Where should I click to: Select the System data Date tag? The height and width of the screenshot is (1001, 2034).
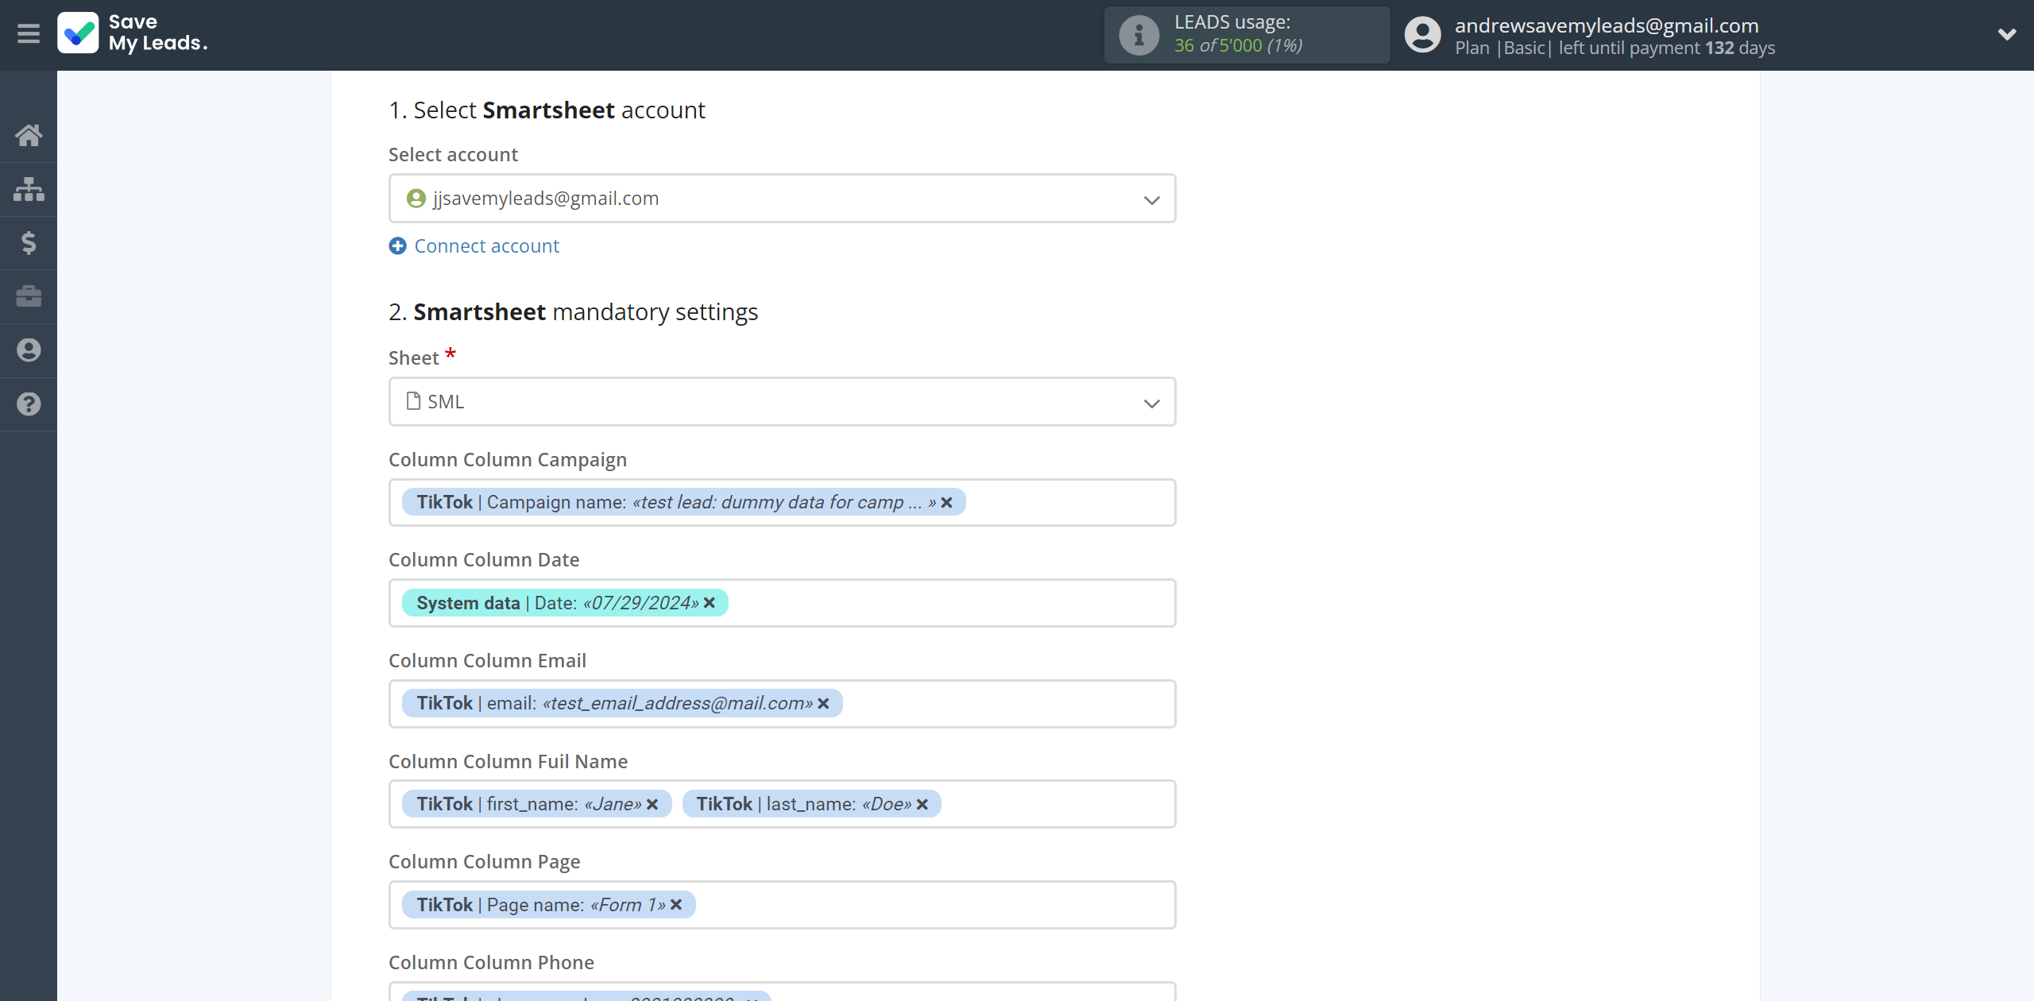565,603
